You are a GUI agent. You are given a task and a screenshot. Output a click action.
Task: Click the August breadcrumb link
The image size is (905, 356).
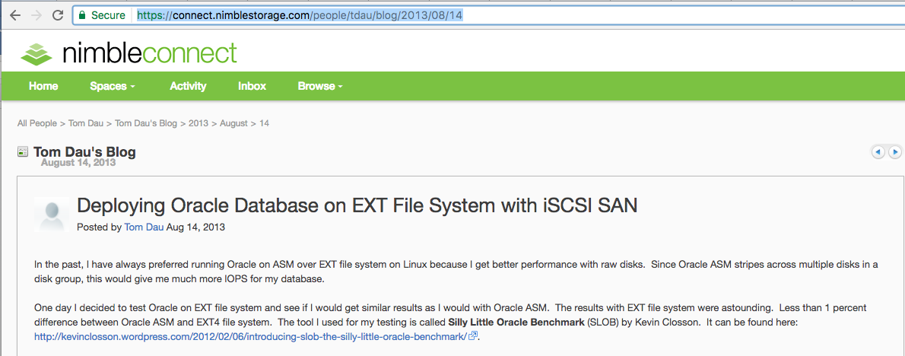233,123
